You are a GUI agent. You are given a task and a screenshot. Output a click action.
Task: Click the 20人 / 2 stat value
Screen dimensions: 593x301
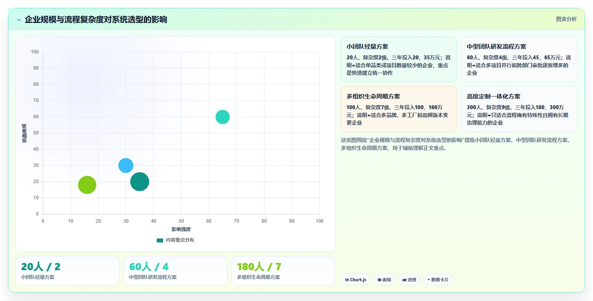(x=41, y=267)
